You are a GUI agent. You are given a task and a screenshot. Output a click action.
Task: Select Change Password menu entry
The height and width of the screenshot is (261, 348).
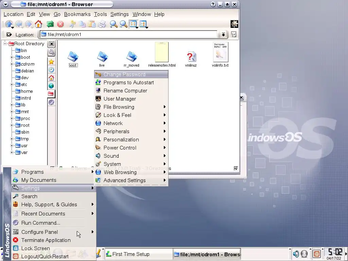[131, 74]
